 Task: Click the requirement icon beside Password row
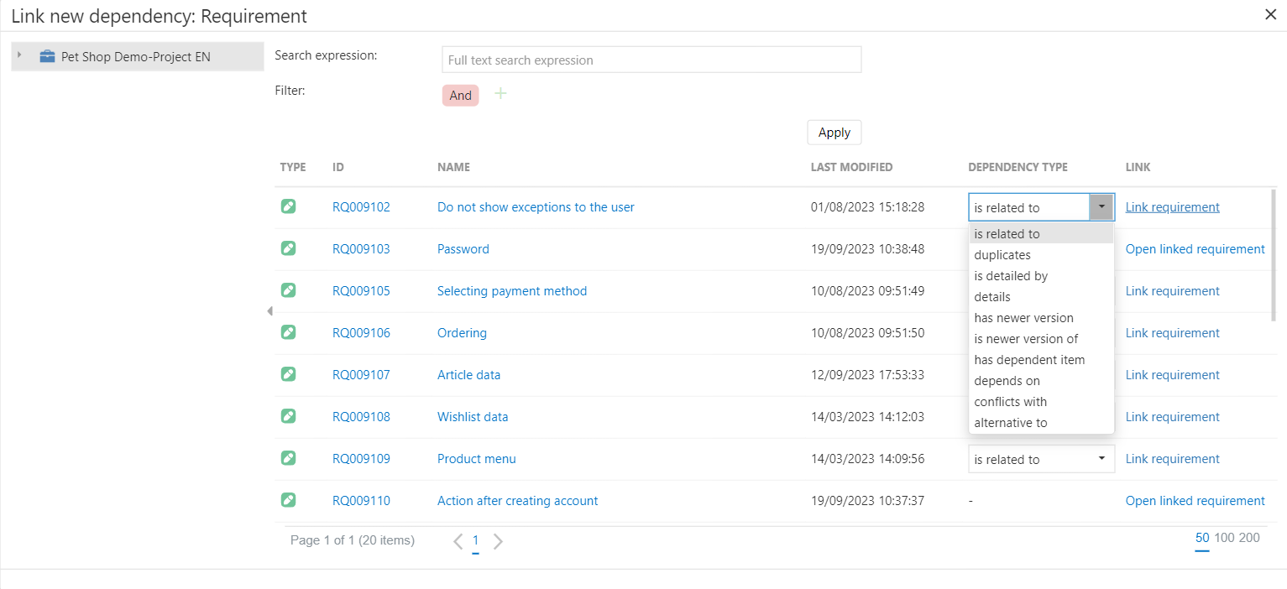point(288,248)
